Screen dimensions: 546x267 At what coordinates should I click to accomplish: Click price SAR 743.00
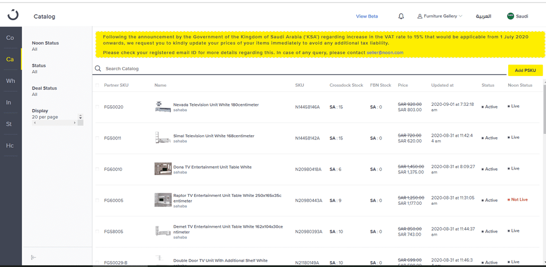[x=409, y=235]
